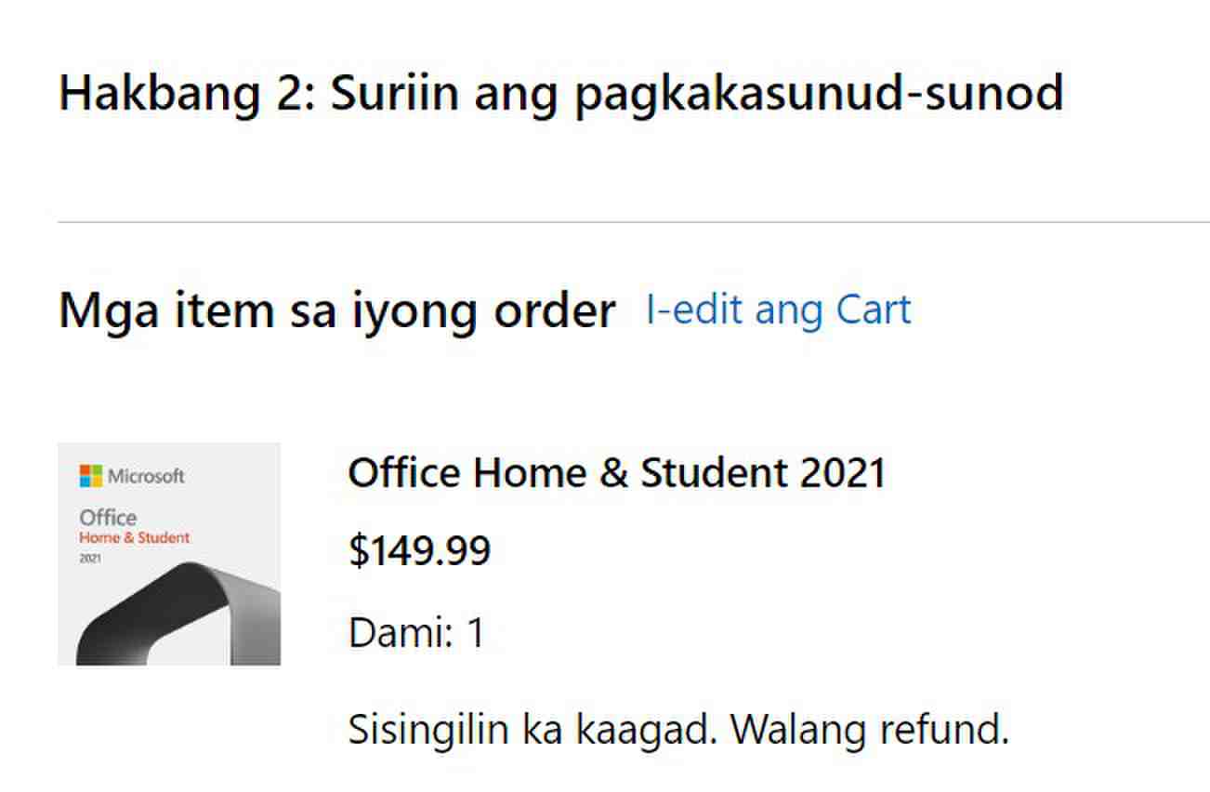
Task: Click the four-color Microsoft logo icon
Action: [90, 476]
